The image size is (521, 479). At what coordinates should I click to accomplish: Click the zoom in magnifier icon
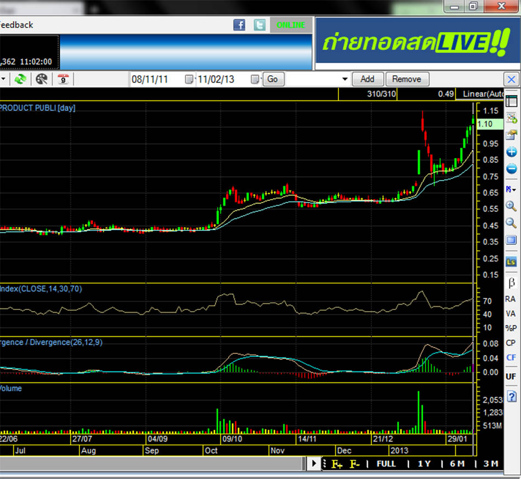pyautogui.click(x=511, y=206)
